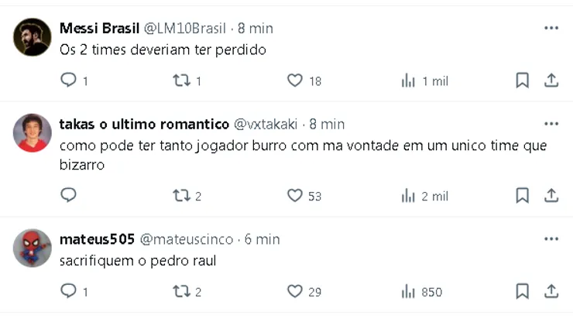Reply to the takas tweet
The width and height of the screenshot is (573, 322).
pos(68,196)
